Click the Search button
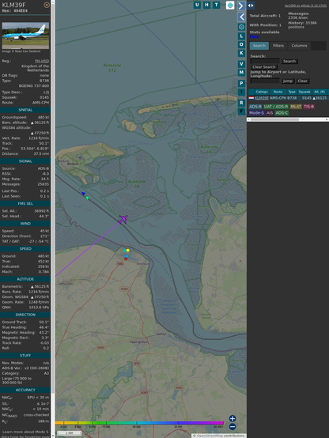Image resolution: width=329 pixels, height=438 pixels. click(289, 61)
